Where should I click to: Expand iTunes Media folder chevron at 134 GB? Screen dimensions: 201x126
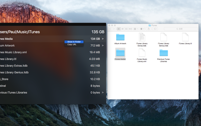tap(103, 39)
